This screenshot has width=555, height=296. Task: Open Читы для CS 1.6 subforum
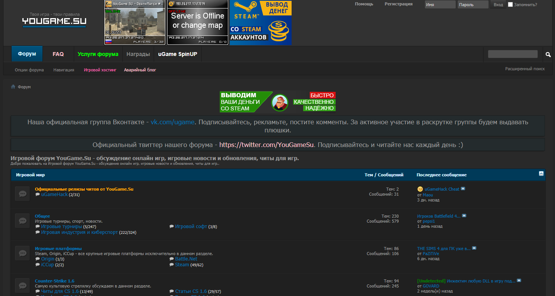tap(60, 291)
